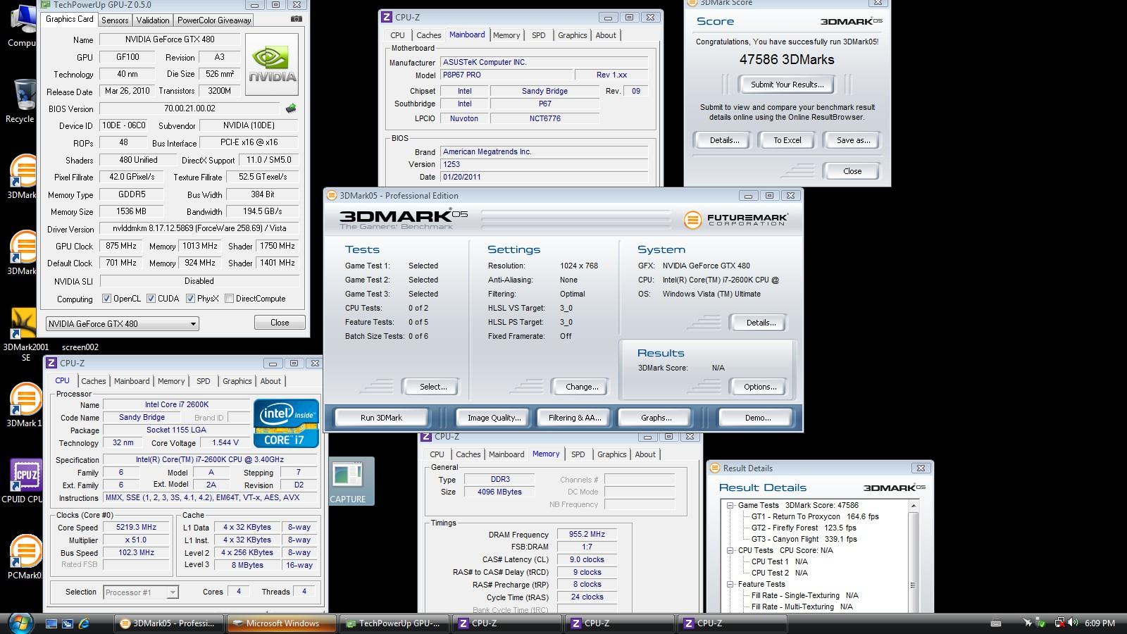Image resolution: width=1127 pixels, height=634 pixels.
Task: Click the Result Details window title icon
Action: click(x=715, y=468)
